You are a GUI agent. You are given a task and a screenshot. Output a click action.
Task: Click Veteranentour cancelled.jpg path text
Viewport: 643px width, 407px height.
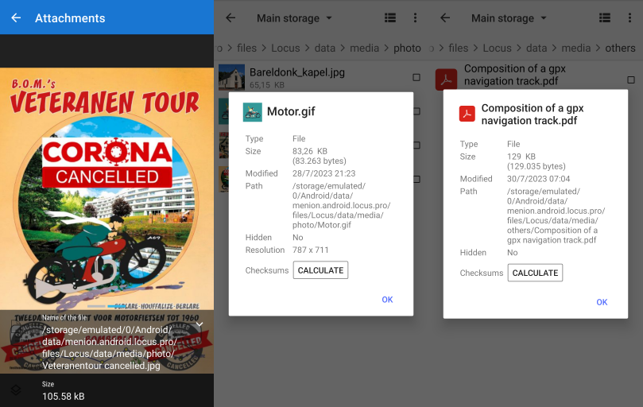(101, 366)
